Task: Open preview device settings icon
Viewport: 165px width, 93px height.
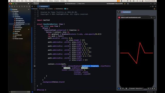Action: [126, 88]
